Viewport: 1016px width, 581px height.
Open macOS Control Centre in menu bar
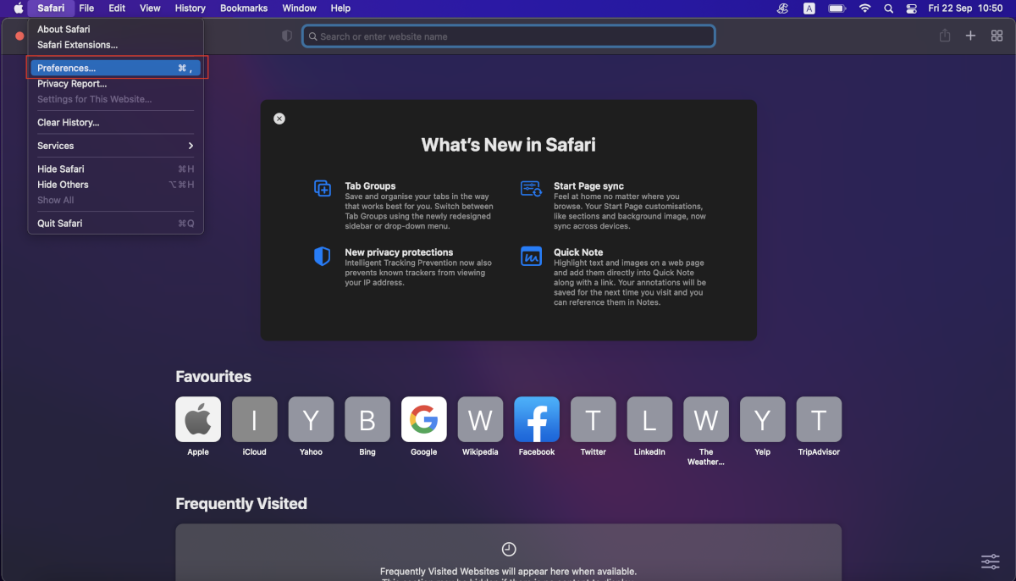point(912,8)
